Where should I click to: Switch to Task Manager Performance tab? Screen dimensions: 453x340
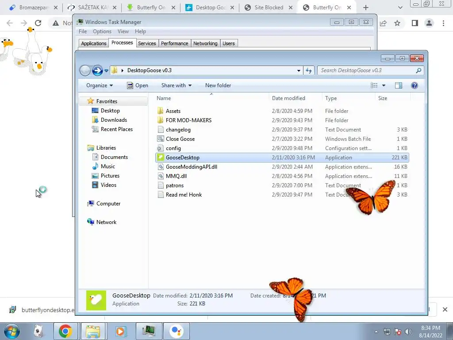pos(174,43)
